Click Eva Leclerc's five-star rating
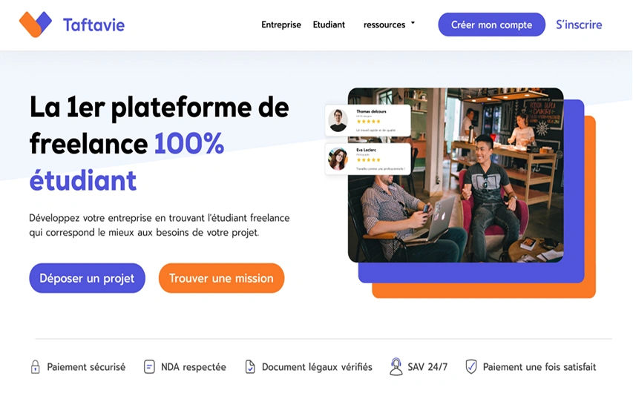Image resolution: width=633 pixels, height=396 pixels. (368, 159)
